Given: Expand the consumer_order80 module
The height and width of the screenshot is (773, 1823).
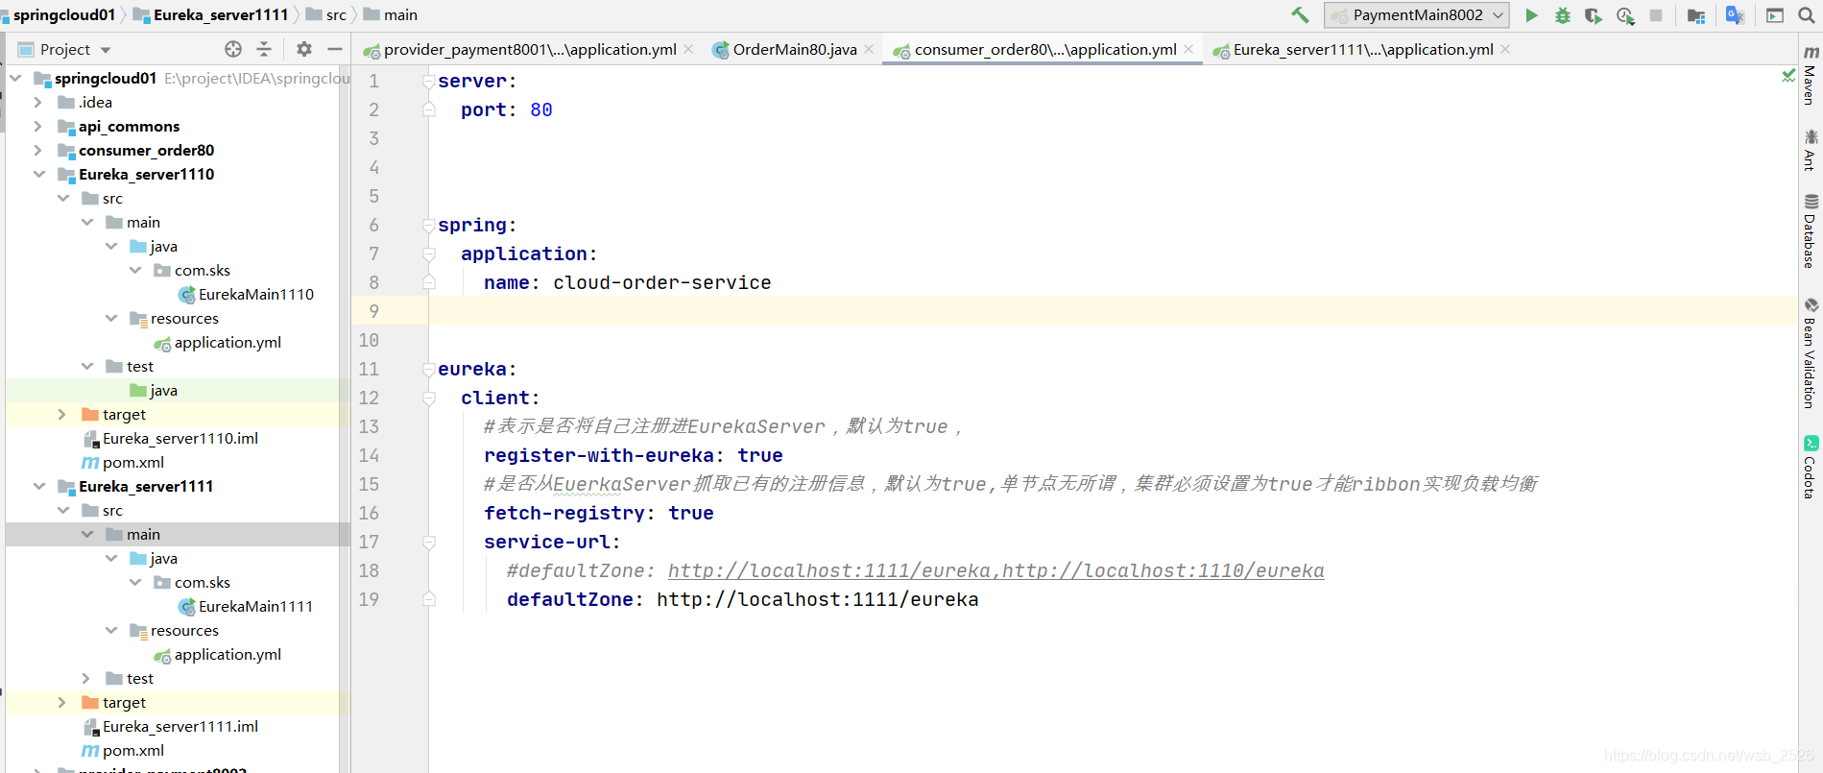Looking at the screenshot, I should (x=37, y=150).
